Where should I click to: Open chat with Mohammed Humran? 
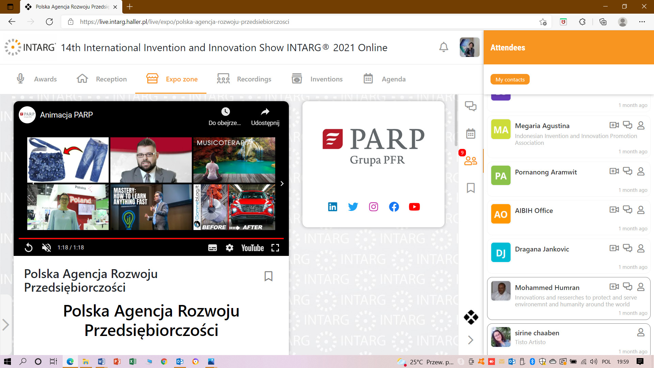tap(627, 287)
